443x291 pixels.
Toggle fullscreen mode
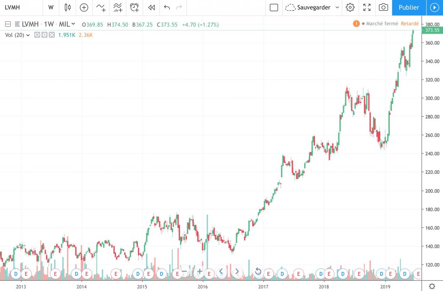[367, 7]
